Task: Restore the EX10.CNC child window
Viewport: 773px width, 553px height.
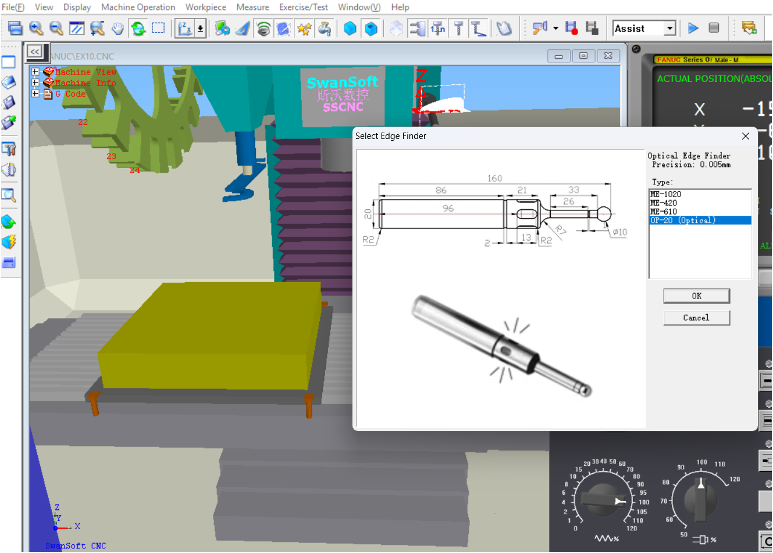Action: [583, 56]
